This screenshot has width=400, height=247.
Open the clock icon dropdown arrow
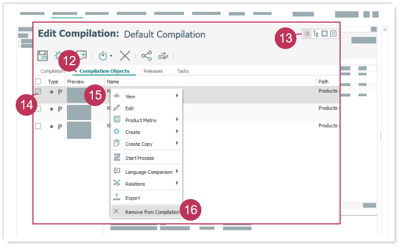pyautogui.click(x=111, y=56)
